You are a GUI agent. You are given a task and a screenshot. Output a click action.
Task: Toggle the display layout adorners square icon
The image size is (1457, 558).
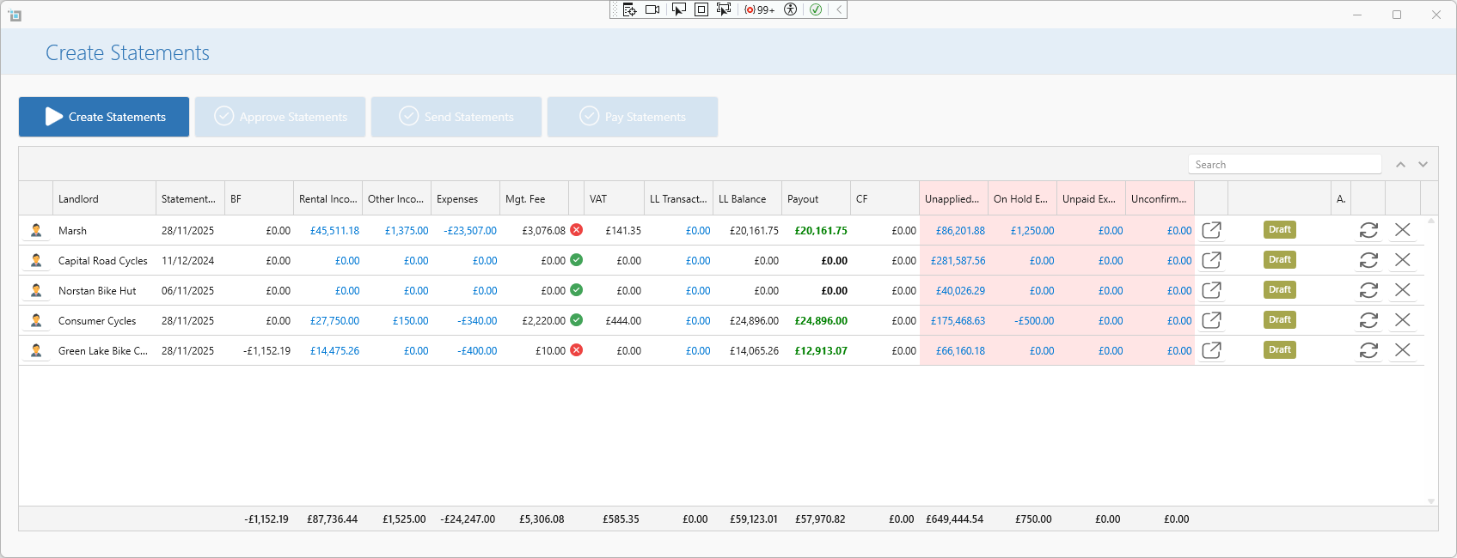pos(701,9)
